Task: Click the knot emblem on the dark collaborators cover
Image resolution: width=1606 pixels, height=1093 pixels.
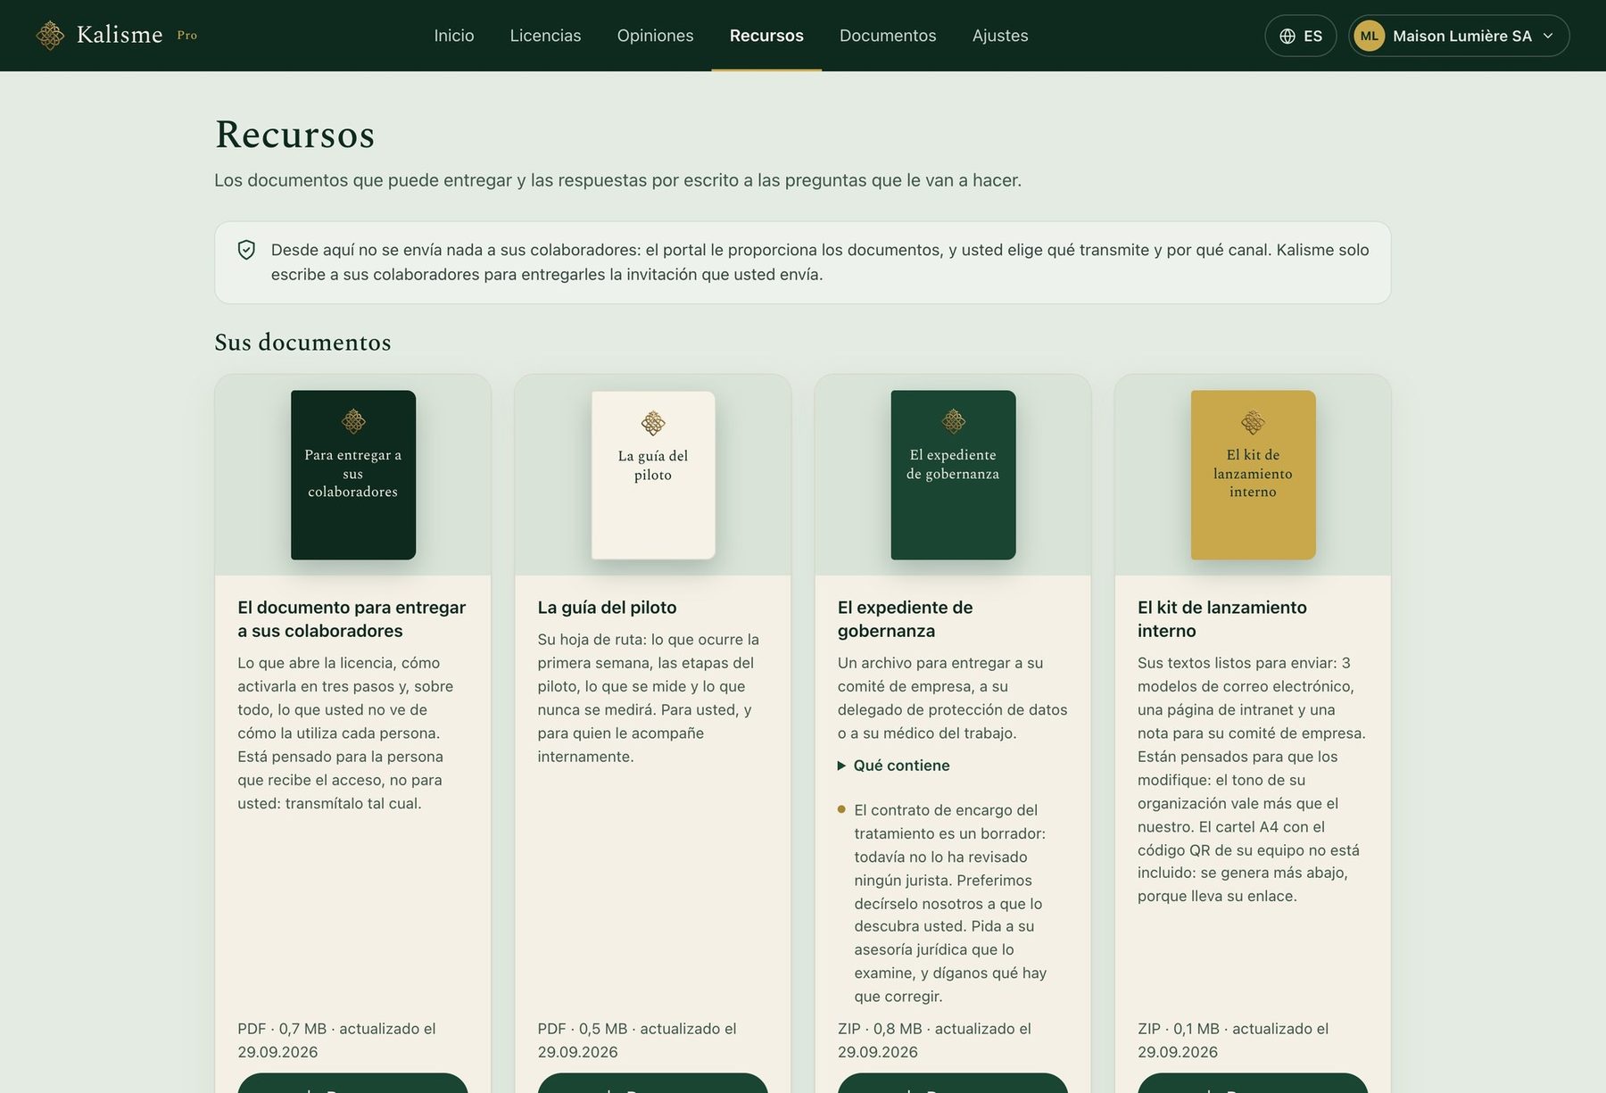Action: [x=353, y=421]
